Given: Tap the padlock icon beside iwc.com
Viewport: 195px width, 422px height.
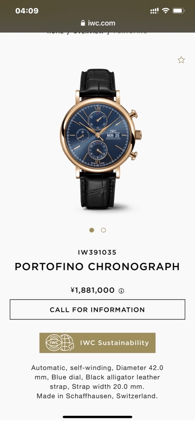Looking at the screenshot, I should pos(83,23).
